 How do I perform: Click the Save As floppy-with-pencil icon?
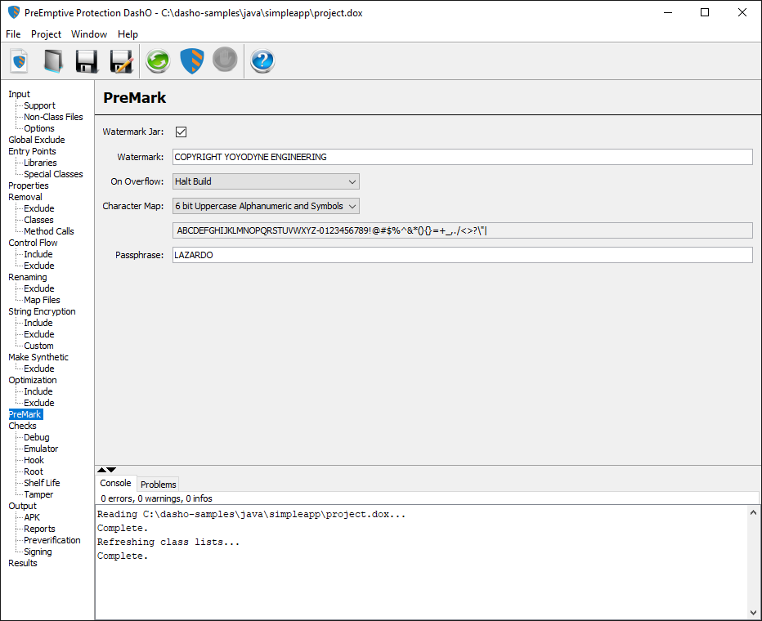122,61
